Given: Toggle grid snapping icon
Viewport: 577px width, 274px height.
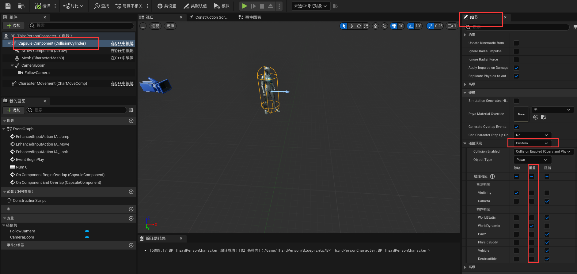Looking at the screenshot, I should click(394, 26).
